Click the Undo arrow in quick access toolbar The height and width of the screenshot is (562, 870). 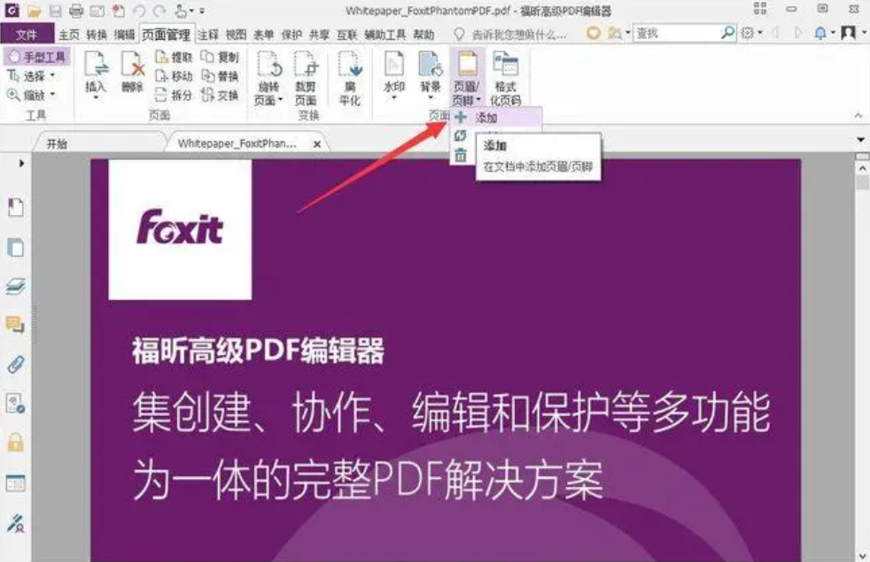pyautogui.click(x=139, y=11)
